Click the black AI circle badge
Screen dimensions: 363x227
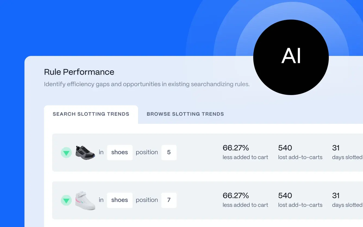[291, 57]
